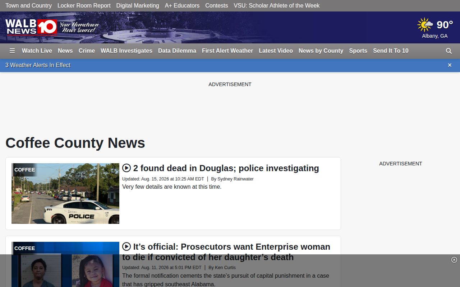460x287 pixels.
Task: Click 'Albany, GA' location text
Action: [435, 36]
